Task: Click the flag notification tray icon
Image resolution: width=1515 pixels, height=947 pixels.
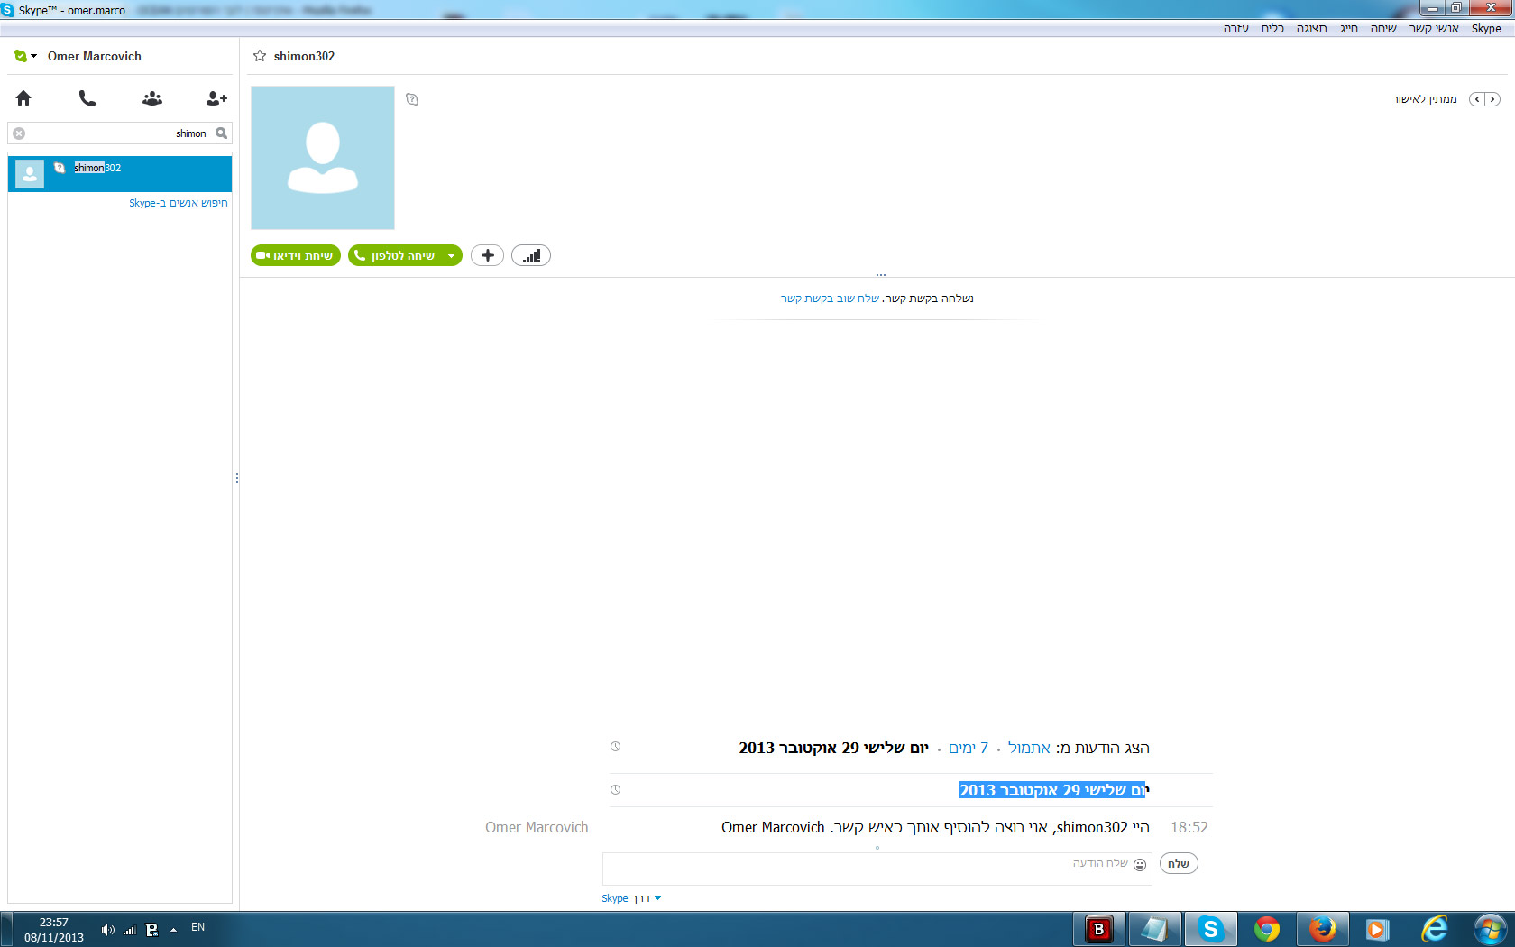Action: [151, 930]
